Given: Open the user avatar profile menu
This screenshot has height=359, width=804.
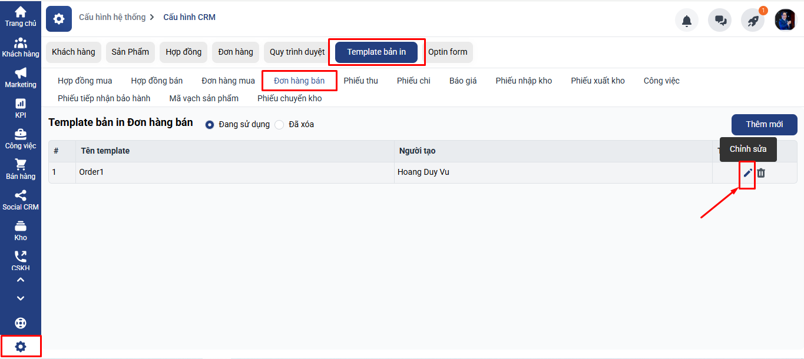Looking at the screenshot, I should [x=785, y=21].
